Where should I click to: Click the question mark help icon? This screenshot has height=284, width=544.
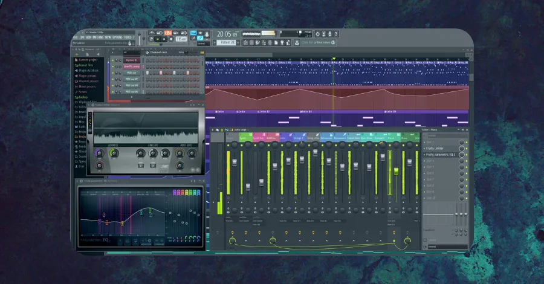(x=336, y=34)
